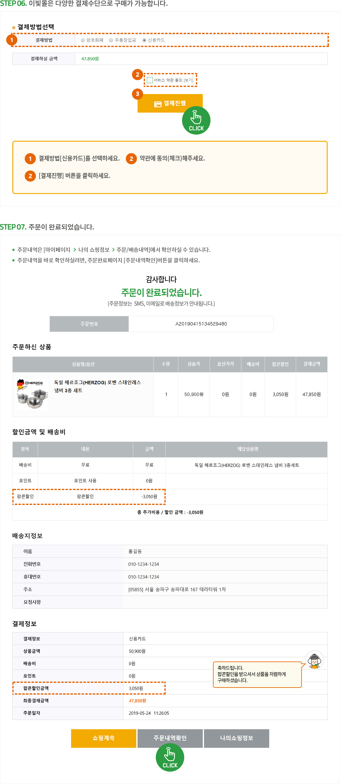Screen dimensions: 340x784
Task: Click the orange step 1 badge beside 결제방법
Action: pos(12,40)
